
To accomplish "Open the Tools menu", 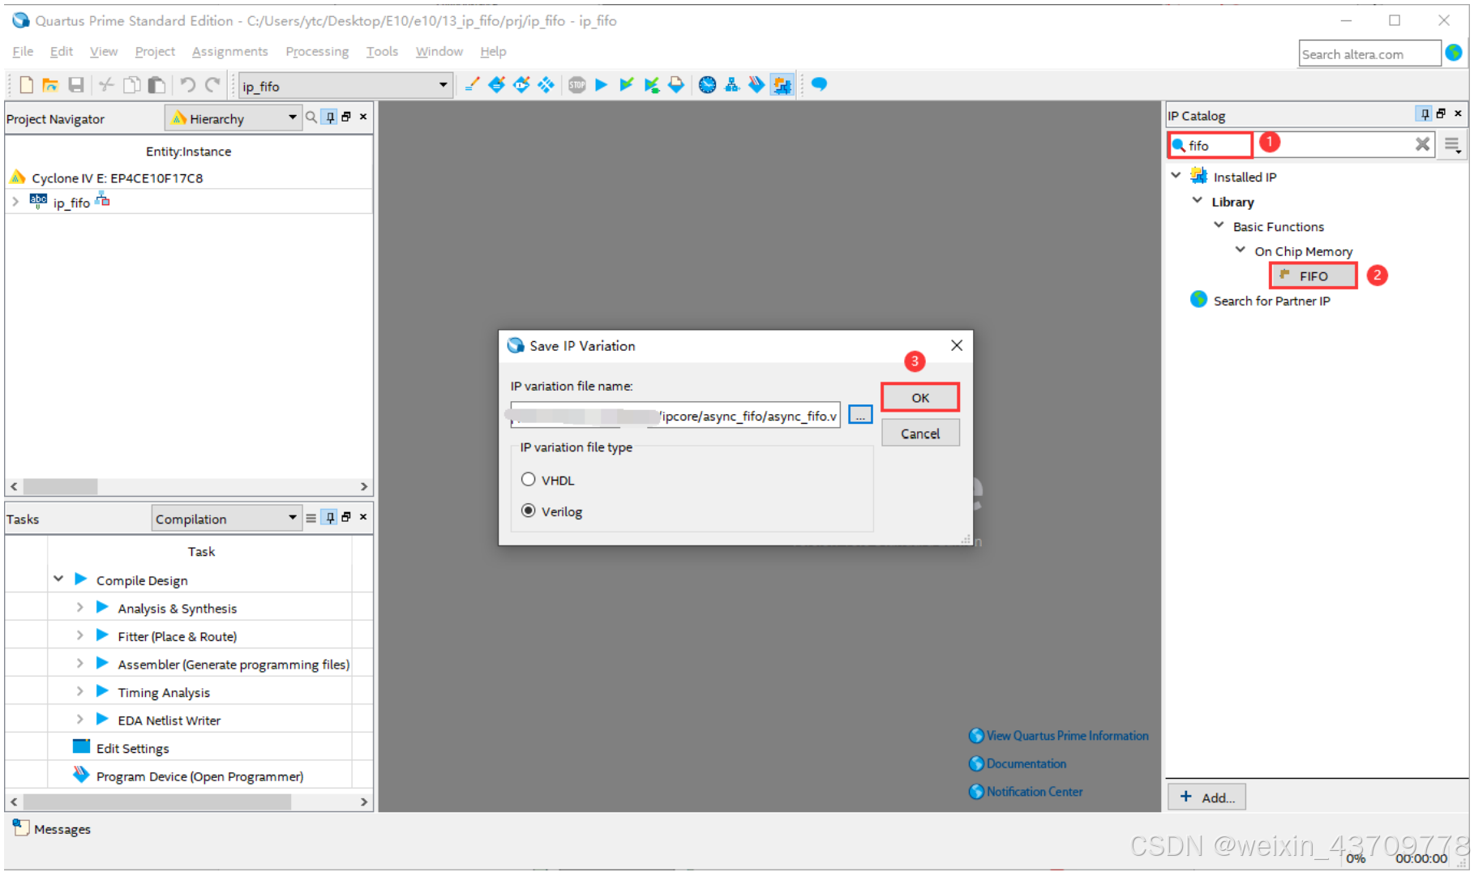I will tap(382, 51).
